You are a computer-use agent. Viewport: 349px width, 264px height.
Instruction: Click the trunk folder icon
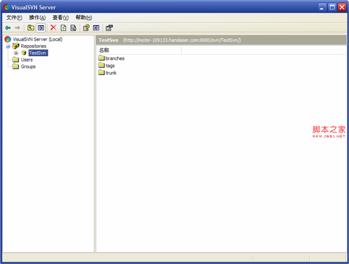click(x=102, y=72)
